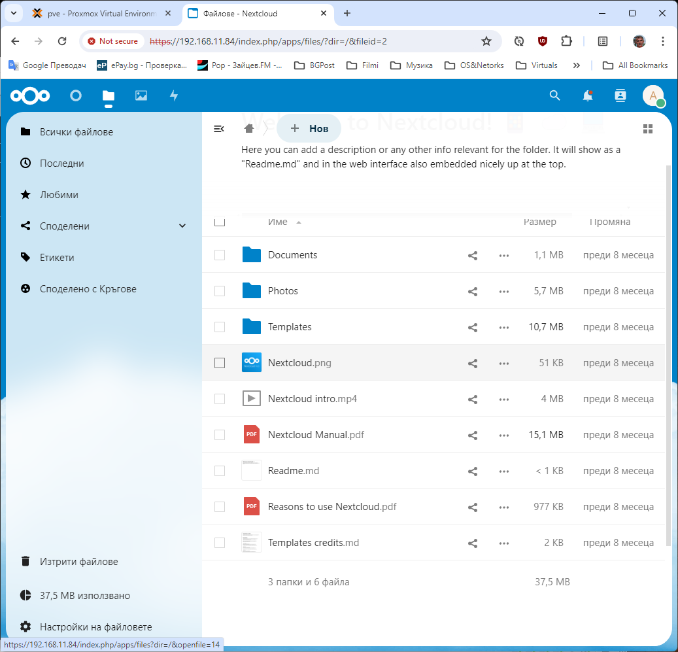
Task: Open the browser tab search dropdown arrow
Action: point(14,13)
